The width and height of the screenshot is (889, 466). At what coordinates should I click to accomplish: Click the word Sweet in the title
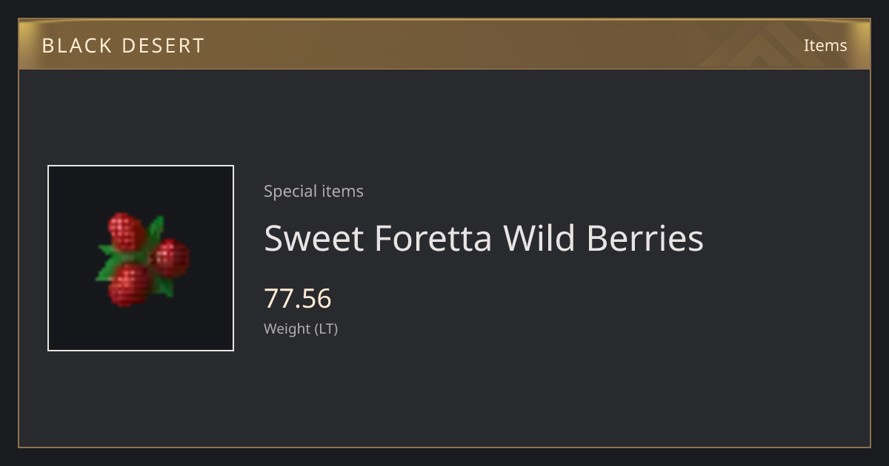click(x=314, y=238)
